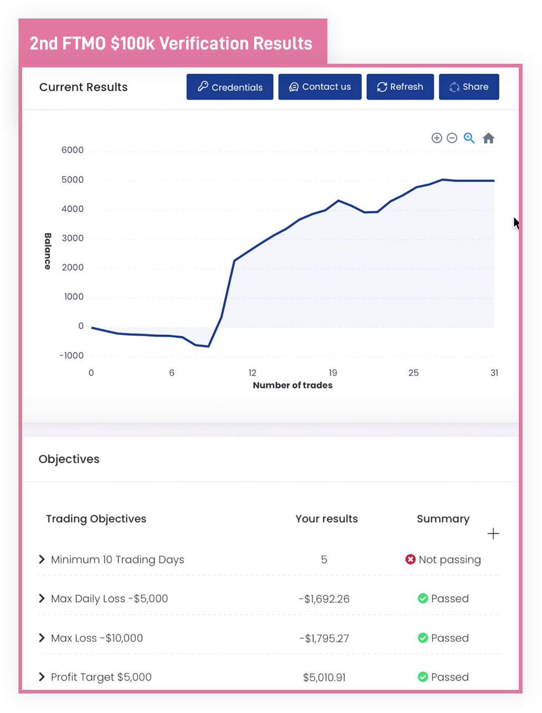Click the Credentials button
This screenshot has width=542, height=713.
[x=230, y=87]
